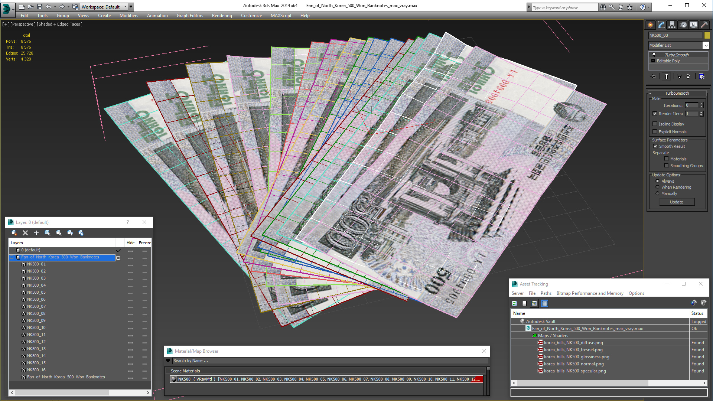Click the Status column header in Asset Tracking
The width and height of the screenshot is (713, 401).
(x=697, y=313)
